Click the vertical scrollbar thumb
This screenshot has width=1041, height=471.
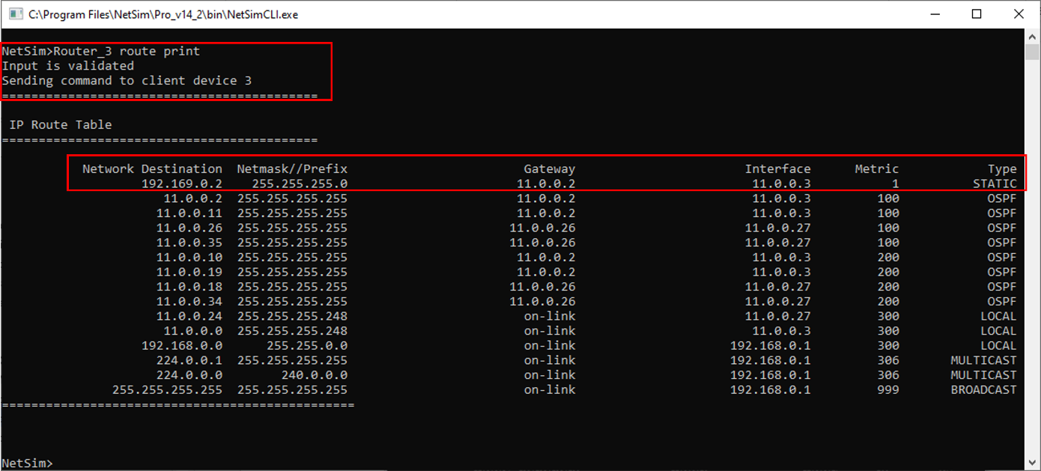click(x=1033, y=52)
